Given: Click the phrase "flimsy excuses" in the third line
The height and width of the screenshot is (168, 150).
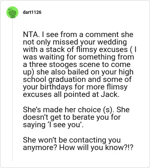Looking at the screenshot, I should (x=102, y=49).
